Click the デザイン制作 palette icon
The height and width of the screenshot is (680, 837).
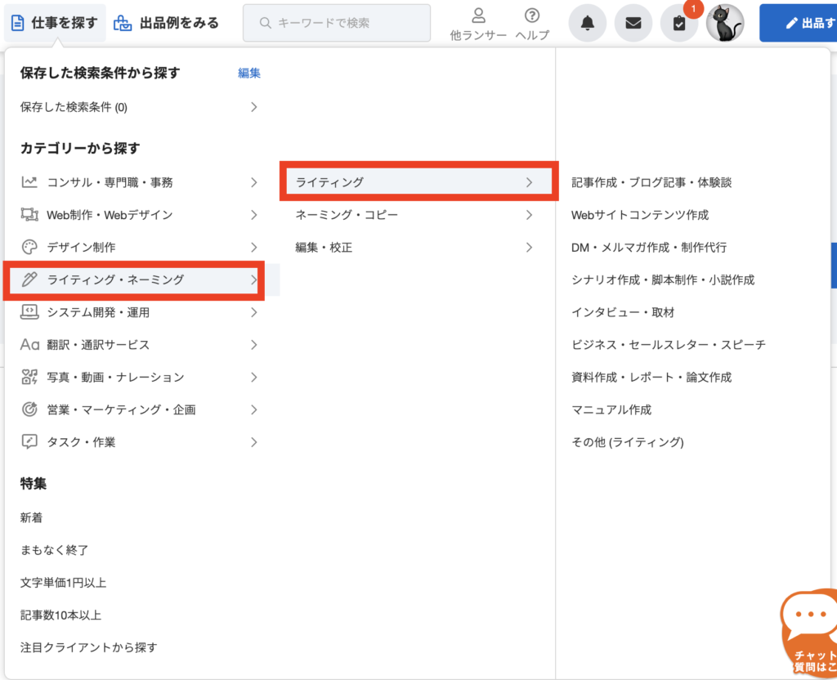28,247
